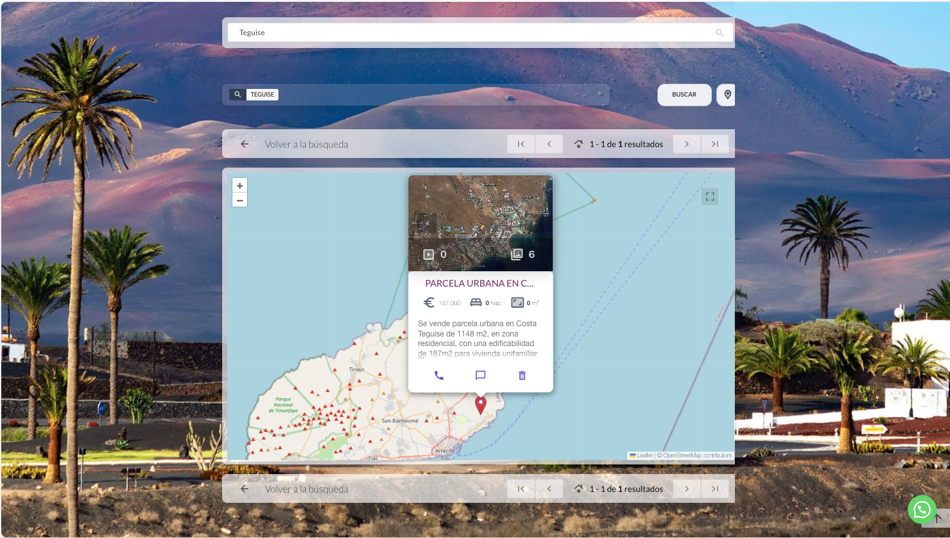Click the TEGUISE filter chip
The image size is (950, 538).
point(262,95)
